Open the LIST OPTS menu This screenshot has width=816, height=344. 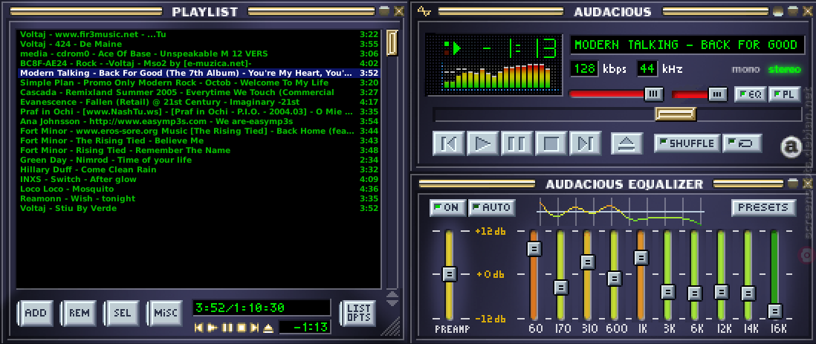[358, 314]
